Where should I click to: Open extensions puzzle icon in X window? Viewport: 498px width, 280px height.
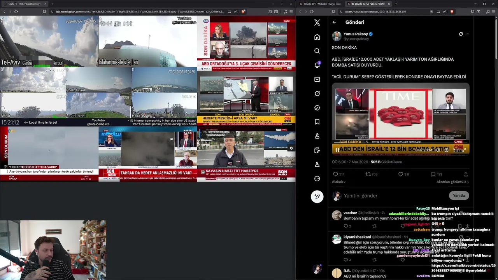[473, 12]
